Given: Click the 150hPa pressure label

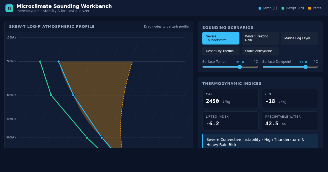Looking at the screenshot, I should coord(11,38).
